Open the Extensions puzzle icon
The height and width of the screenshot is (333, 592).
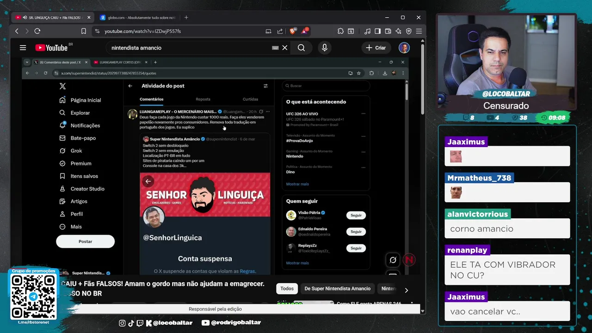click(340, 31)
